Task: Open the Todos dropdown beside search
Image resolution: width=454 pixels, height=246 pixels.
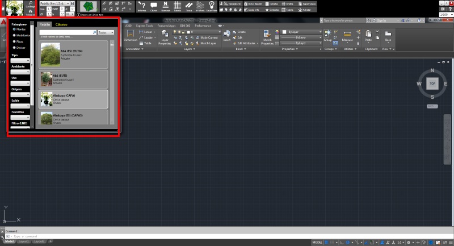Action: (106, 32)
